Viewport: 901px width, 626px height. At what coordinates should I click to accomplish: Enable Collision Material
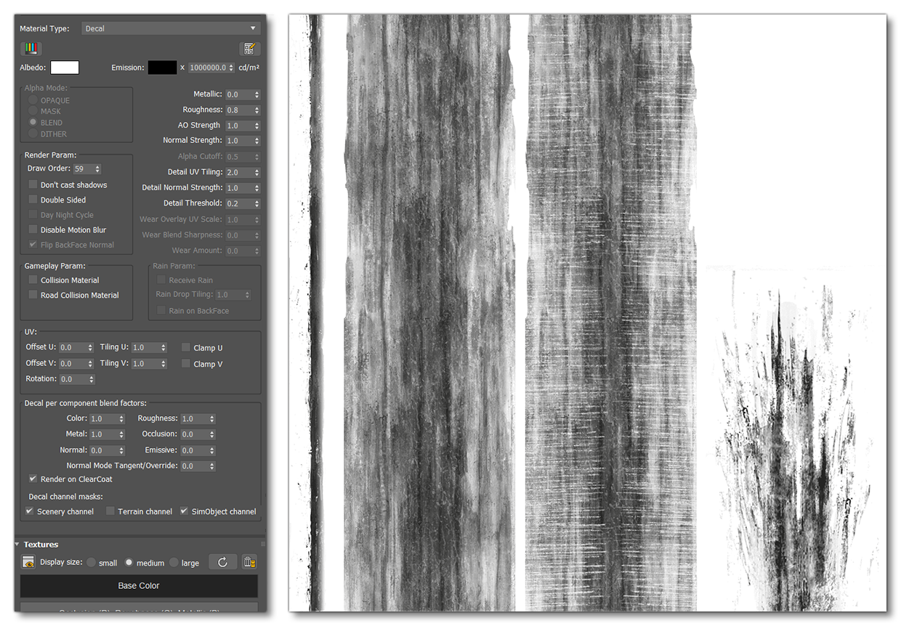pos(33,280)
